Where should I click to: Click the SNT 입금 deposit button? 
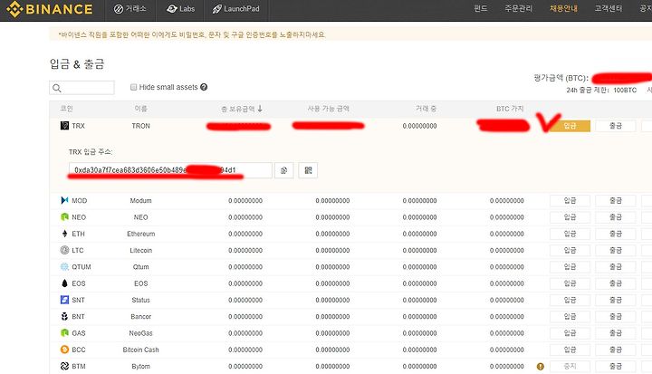click(570, 300)
